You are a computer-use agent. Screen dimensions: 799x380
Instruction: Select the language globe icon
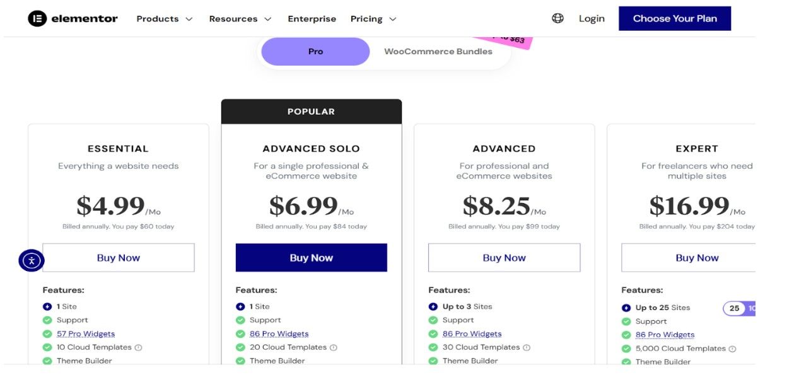coord(557,18)
